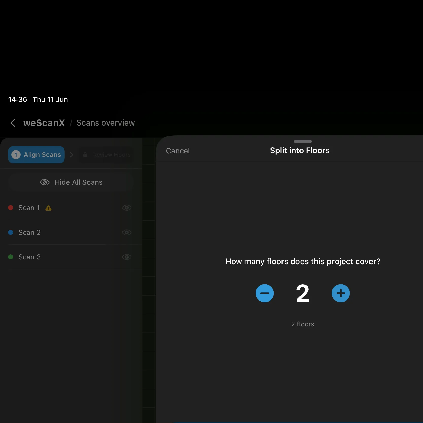Click the 'Split into Floors' sheet title

(299, 151)
